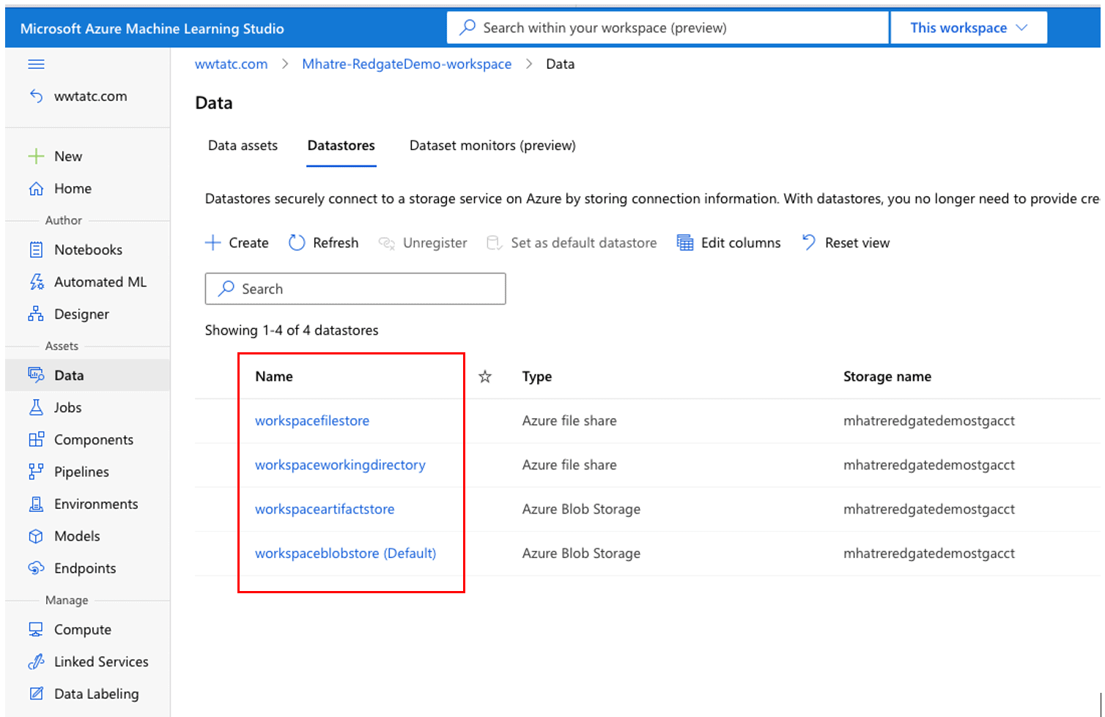Click the star favorites column header icon
Screen dimensions: 1105x717
(x=485, y=376)
